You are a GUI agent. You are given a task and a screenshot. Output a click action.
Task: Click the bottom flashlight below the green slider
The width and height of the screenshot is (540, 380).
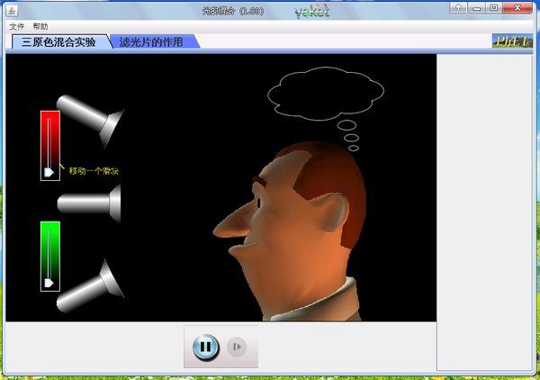click(x=90, y=287)
